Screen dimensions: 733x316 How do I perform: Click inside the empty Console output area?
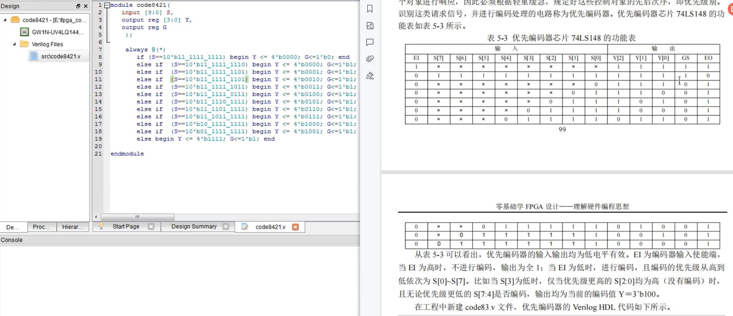(180, 281)
